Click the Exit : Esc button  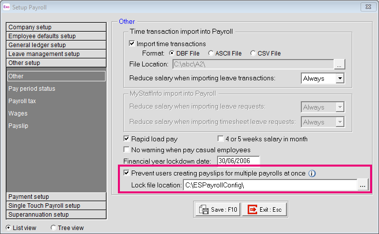[265, 210]
